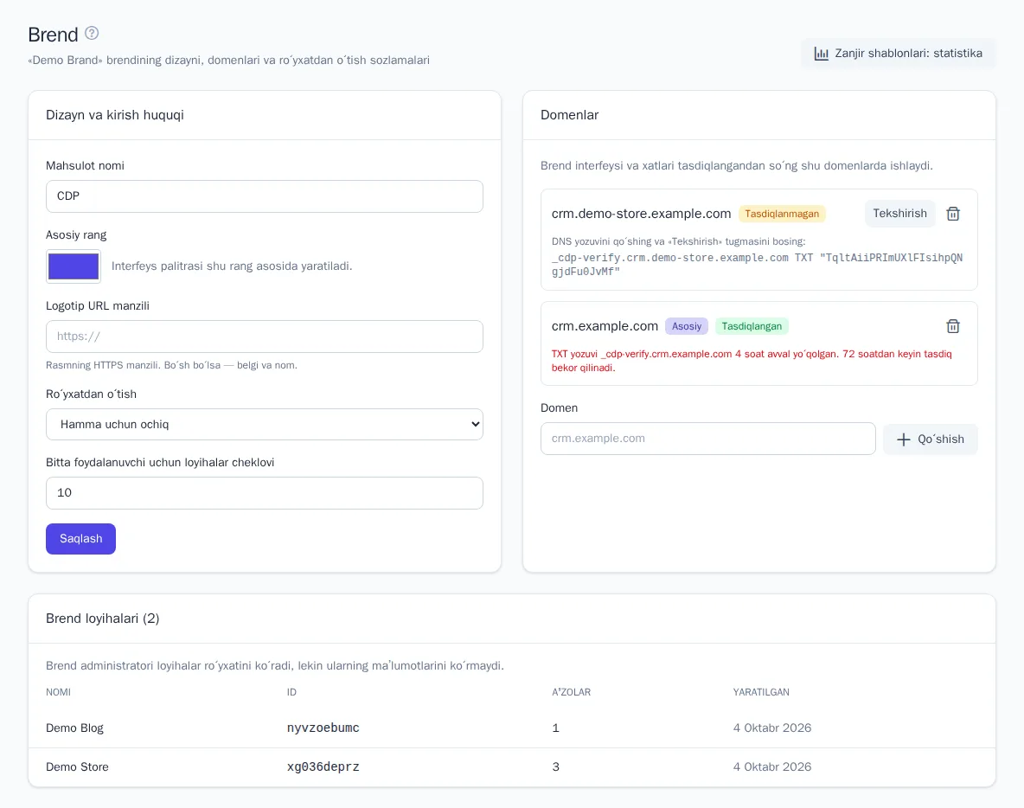Open the Asosiy rang color picker
The height and width of the screenshot is (808, 1024).
[x=74, y=266]
